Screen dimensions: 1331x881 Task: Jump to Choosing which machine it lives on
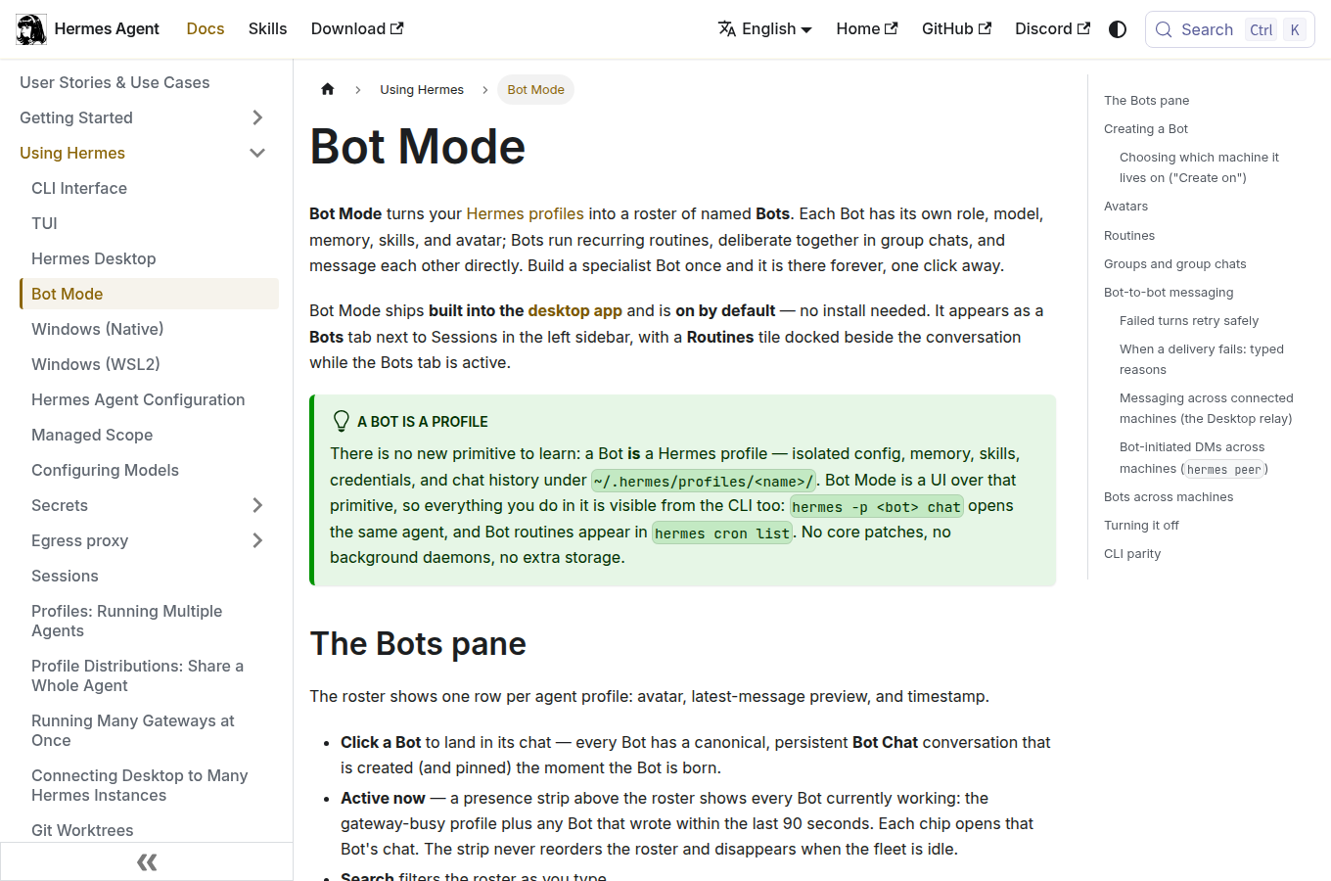[1199, 167]
